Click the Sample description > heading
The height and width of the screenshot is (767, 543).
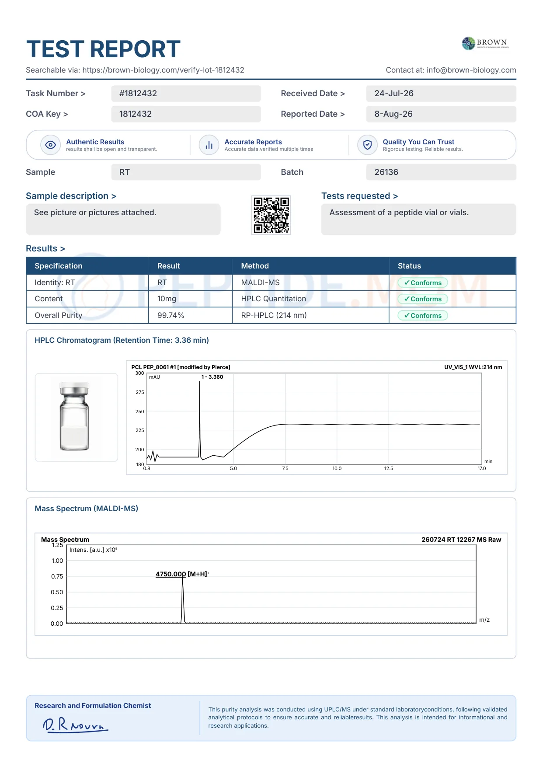(71, 196)
